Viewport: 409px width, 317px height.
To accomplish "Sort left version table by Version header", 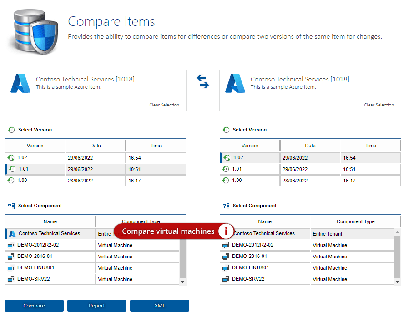I will pyautogui.click(x=35, y=146).
